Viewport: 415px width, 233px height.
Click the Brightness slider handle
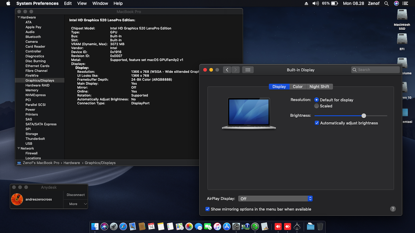(364, 116)
